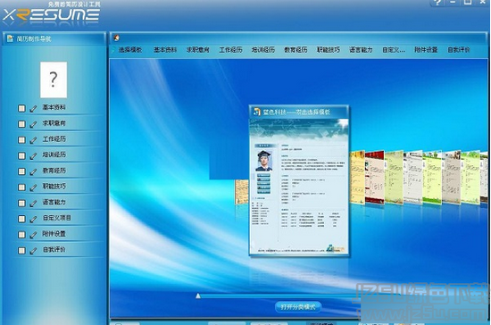Switch to the 自我评价 top tab
Viewport: 491px width, 325px height.
[x=459, y=50]
